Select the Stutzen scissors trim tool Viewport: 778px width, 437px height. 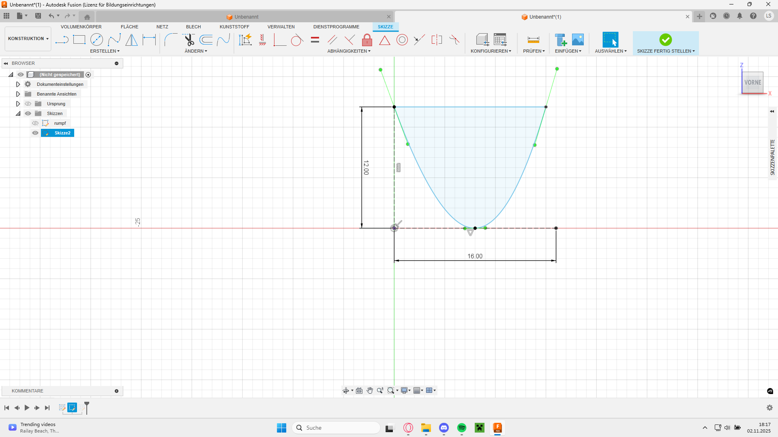pos(189,39)
